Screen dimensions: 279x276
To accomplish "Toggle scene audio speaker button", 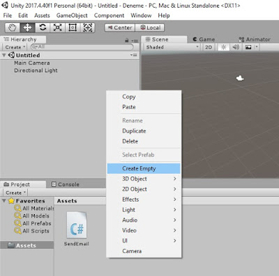I will [x=236, y=47].
